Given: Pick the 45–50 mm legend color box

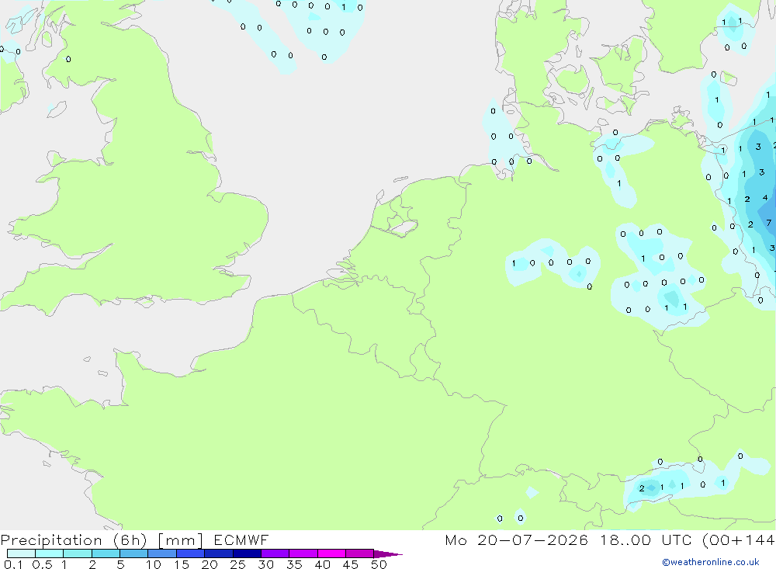Looking at the screenshot, I should point(360,553).
